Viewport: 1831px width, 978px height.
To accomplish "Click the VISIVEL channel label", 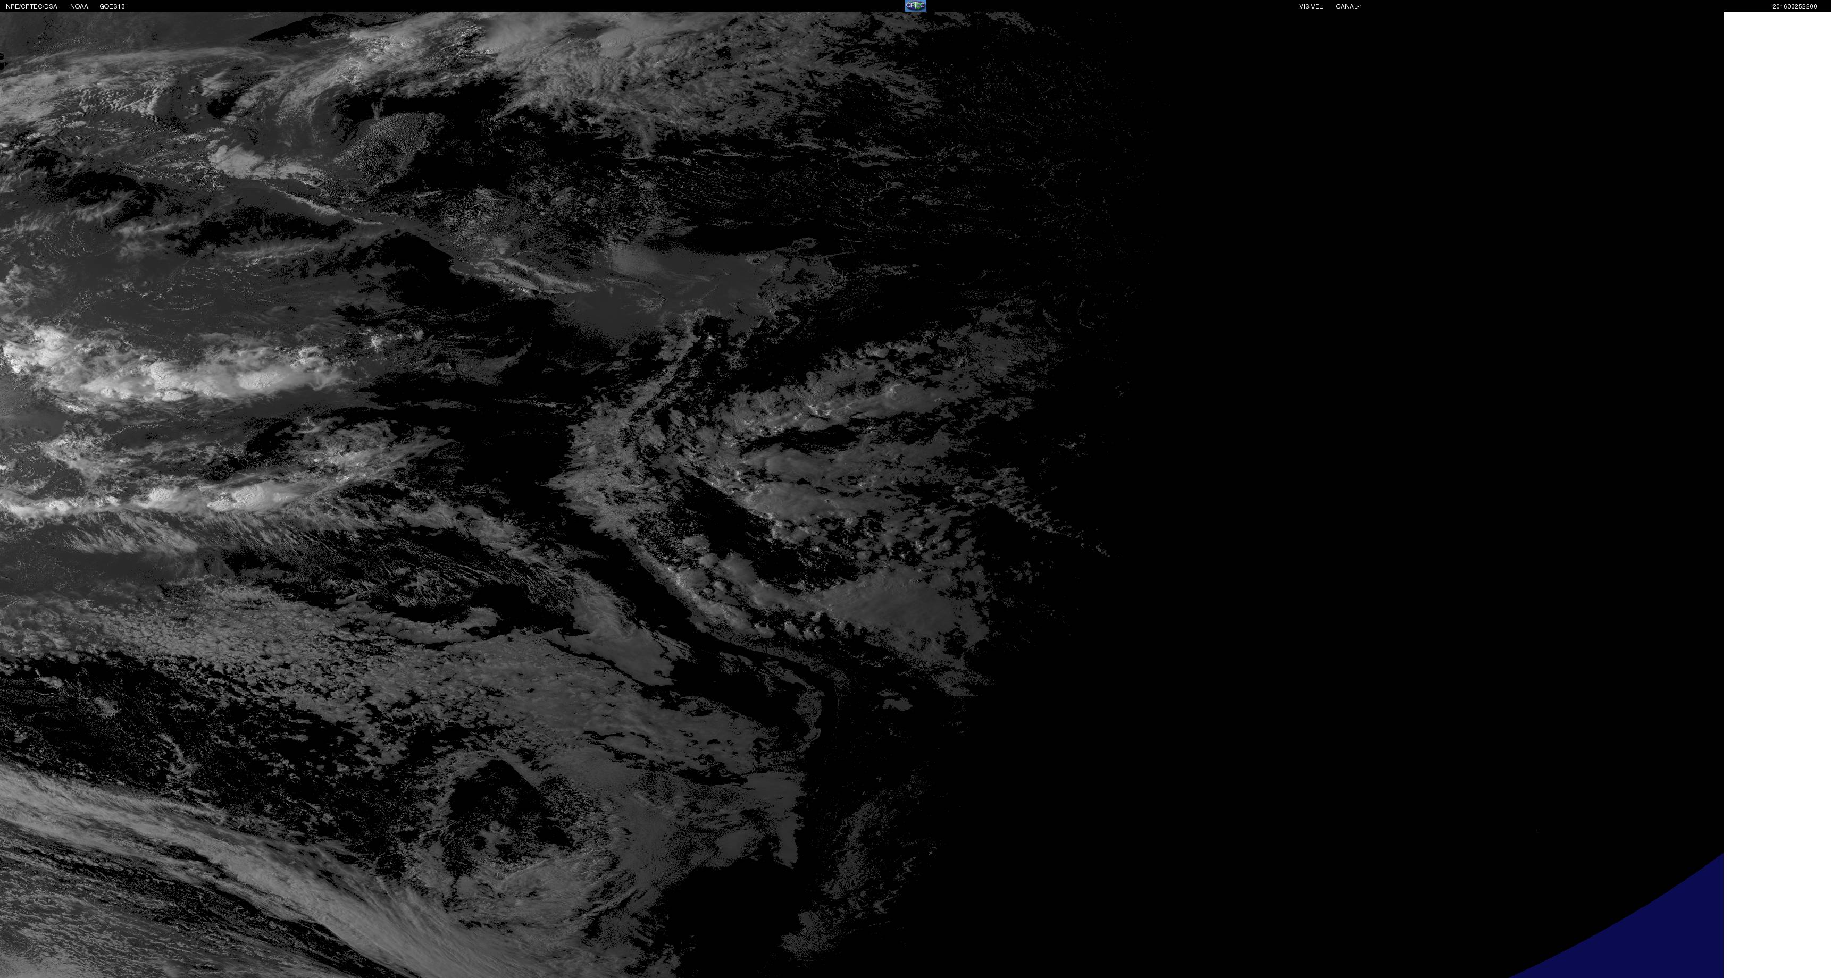I will click(1311, 6).
